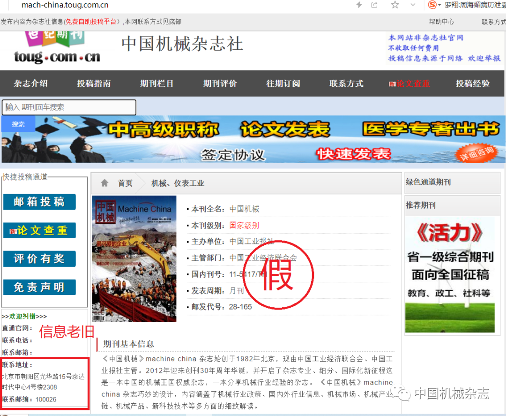Screen dimensions: 506x416
Task: Click the 联系电话 label in sidebar
Action: [17, 340]
